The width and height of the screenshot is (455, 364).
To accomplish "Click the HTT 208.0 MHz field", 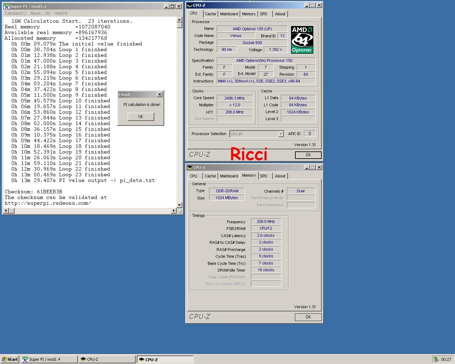I will pos(235,112).
